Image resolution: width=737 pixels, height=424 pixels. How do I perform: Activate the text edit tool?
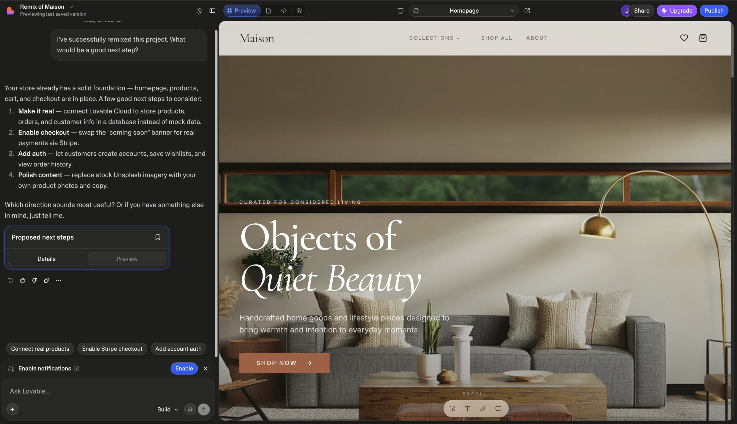[468, 408]
